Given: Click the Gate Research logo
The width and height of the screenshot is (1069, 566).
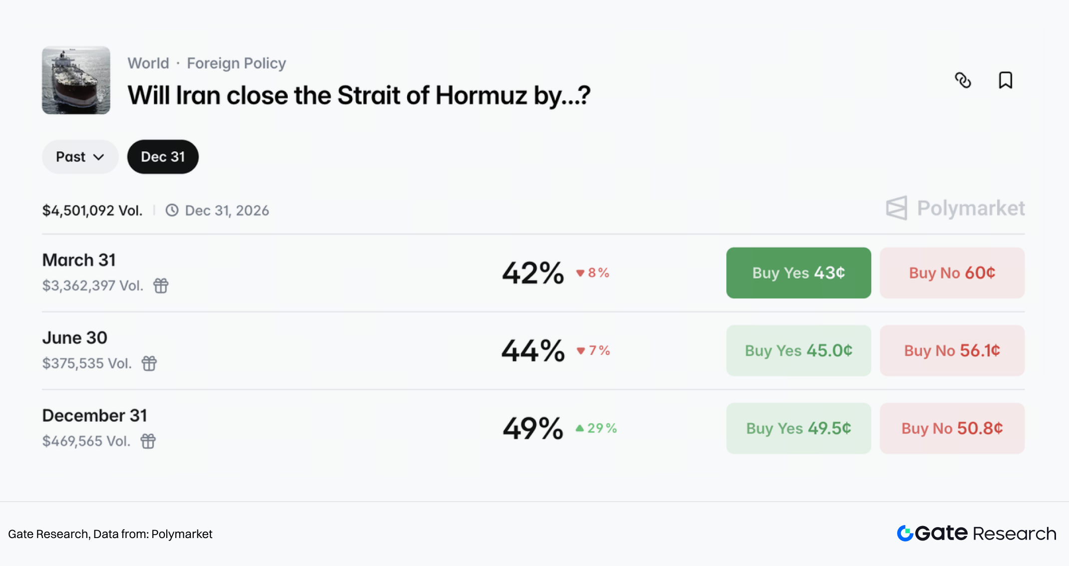Looking at the screenshot, I should (x=976, y=534).
